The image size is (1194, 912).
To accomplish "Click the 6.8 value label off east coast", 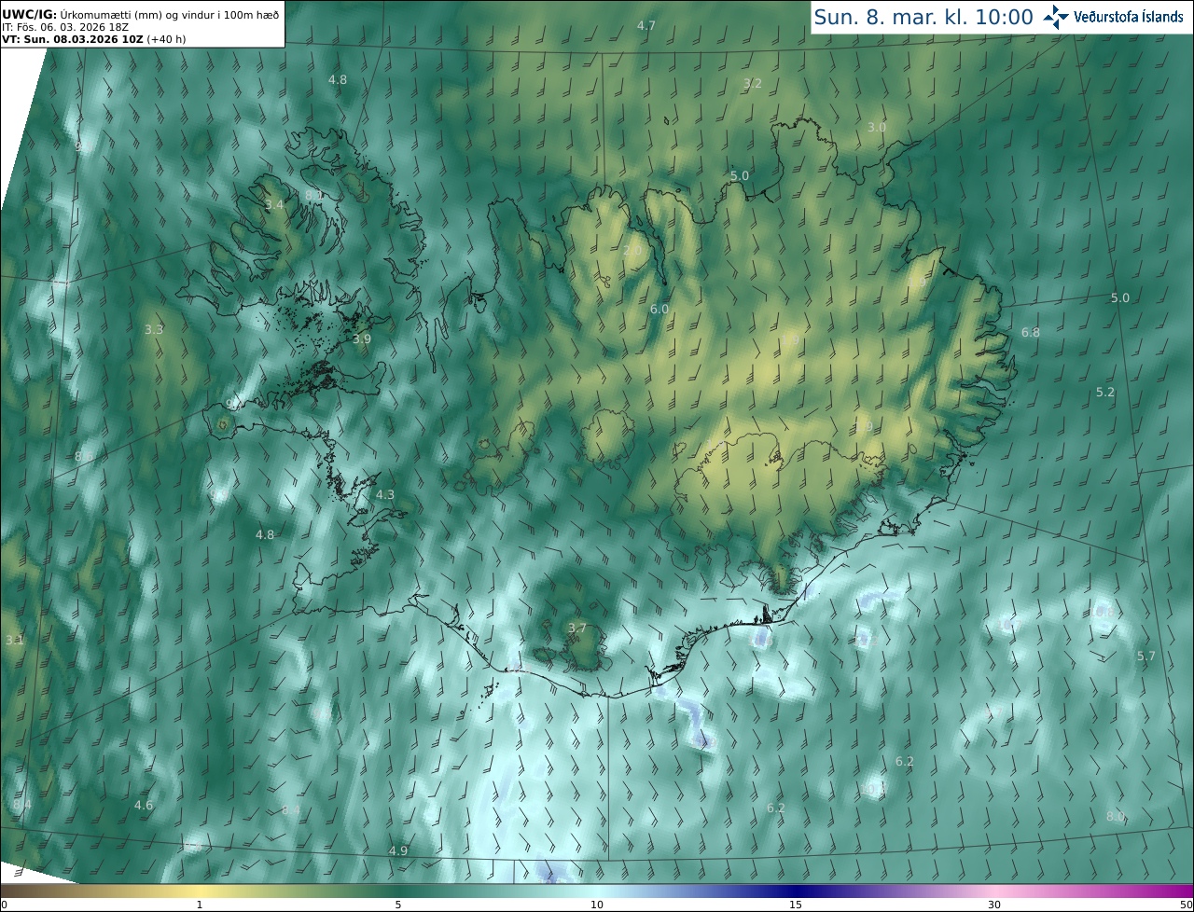I will [1031, 332].
